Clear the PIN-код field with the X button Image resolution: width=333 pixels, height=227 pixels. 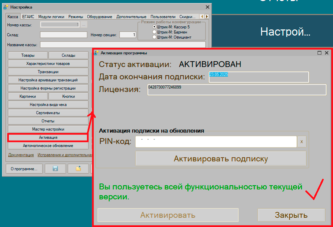pos(302,141)
